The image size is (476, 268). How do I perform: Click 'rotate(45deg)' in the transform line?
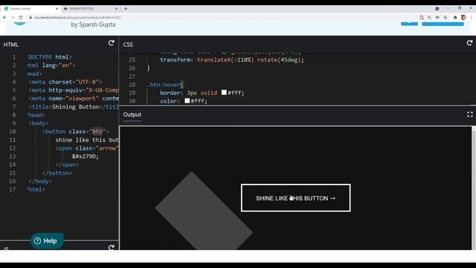(x=279, y=60)
